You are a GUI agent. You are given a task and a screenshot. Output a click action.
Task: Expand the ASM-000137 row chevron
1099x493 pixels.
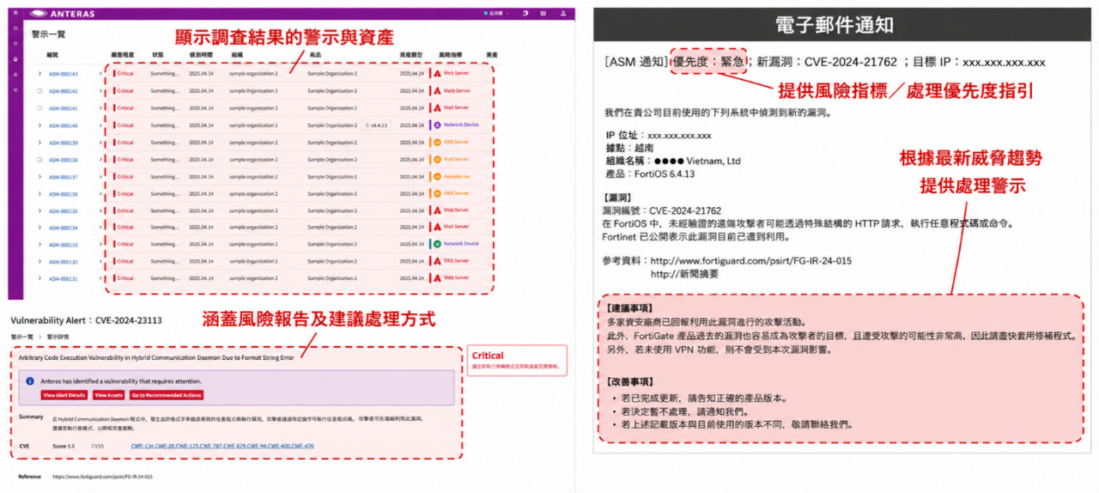(x=39, y=176)
